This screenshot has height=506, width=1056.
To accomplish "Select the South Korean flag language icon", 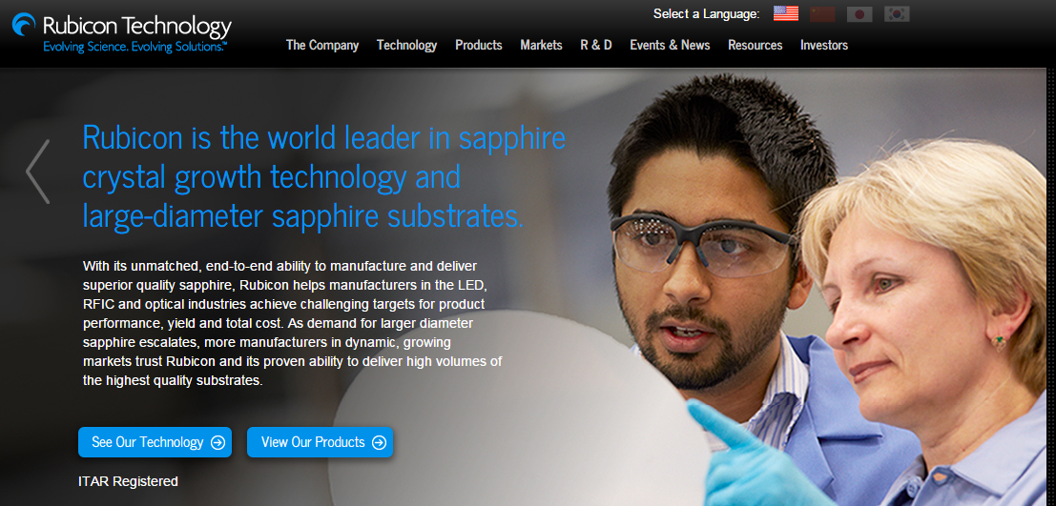I will (x=897, y=14).
